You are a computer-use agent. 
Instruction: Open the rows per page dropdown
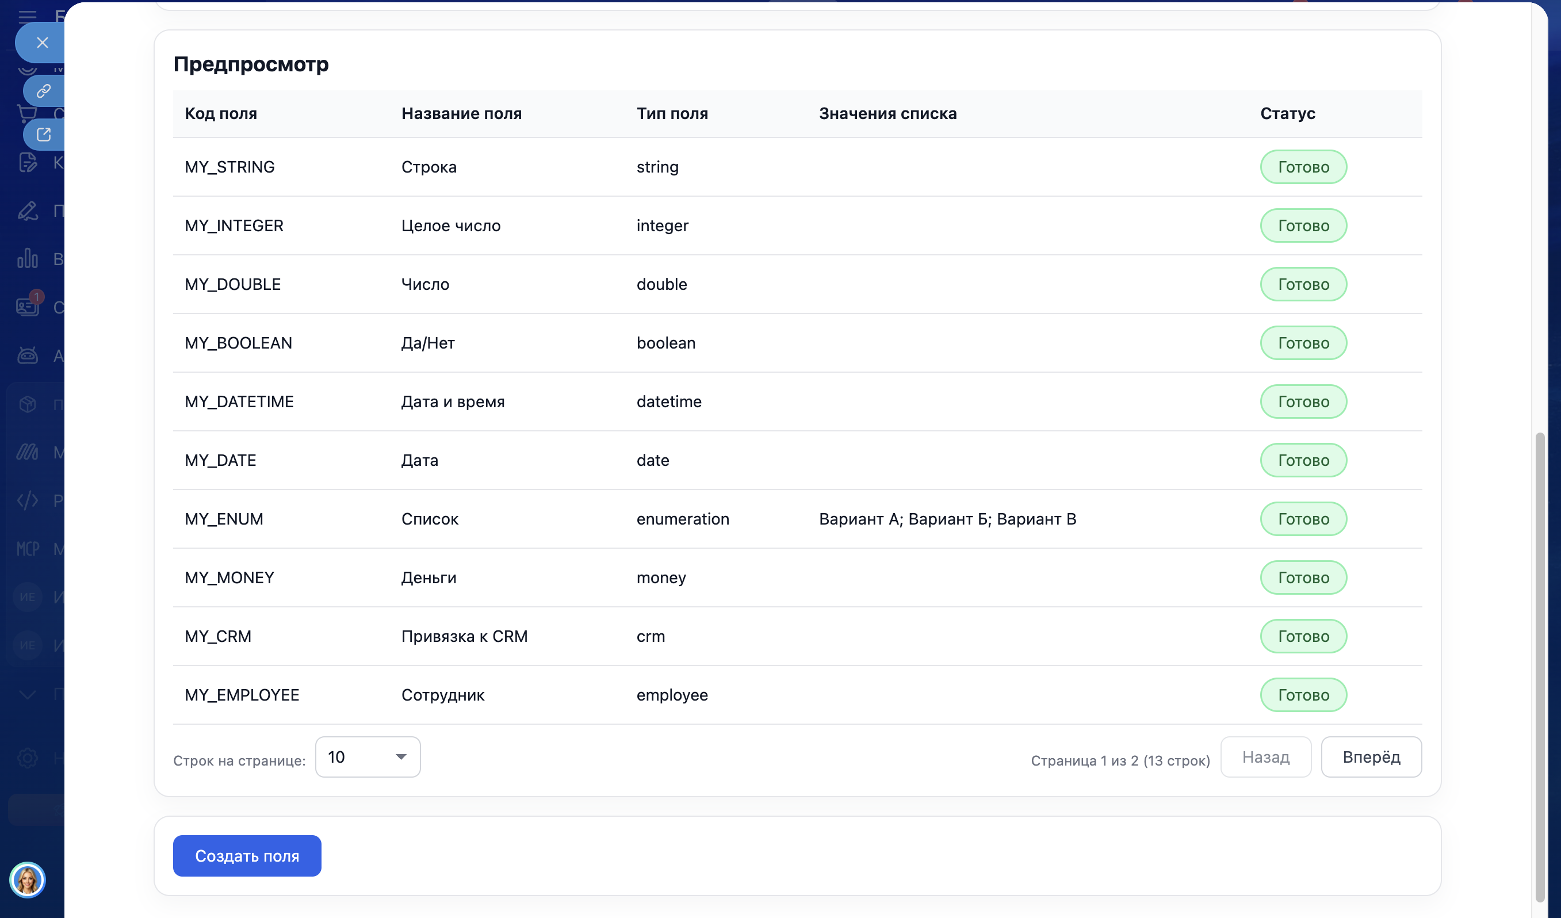pos(368,757)
